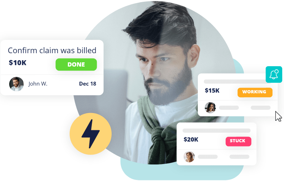Click the woman's avatar on the $20K card
Viewport: 284px width, 181px height.
189,157
